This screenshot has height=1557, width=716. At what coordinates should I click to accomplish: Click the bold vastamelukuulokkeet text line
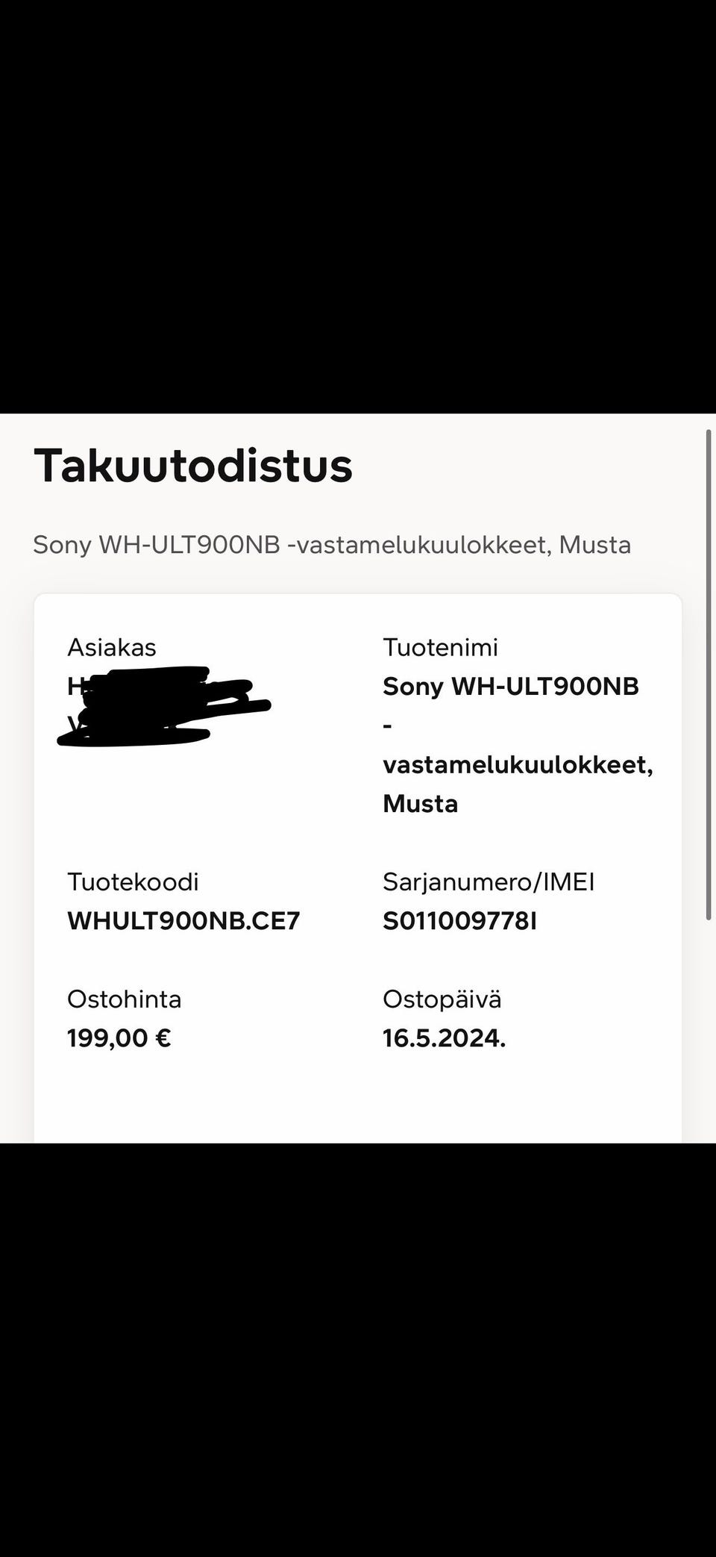click(518, 765)
